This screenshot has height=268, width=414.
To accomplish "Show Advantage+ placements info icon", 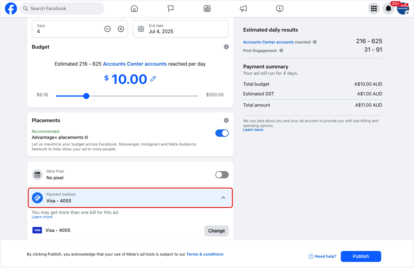I will (86, 137).
